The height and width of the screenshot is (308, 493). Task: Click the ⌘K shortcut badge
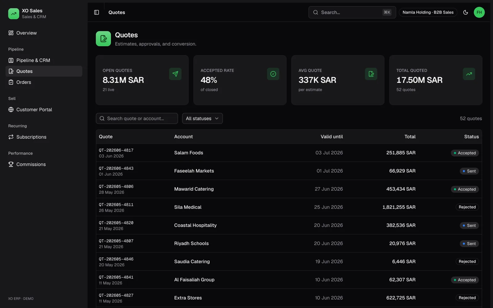coord(387,12)
